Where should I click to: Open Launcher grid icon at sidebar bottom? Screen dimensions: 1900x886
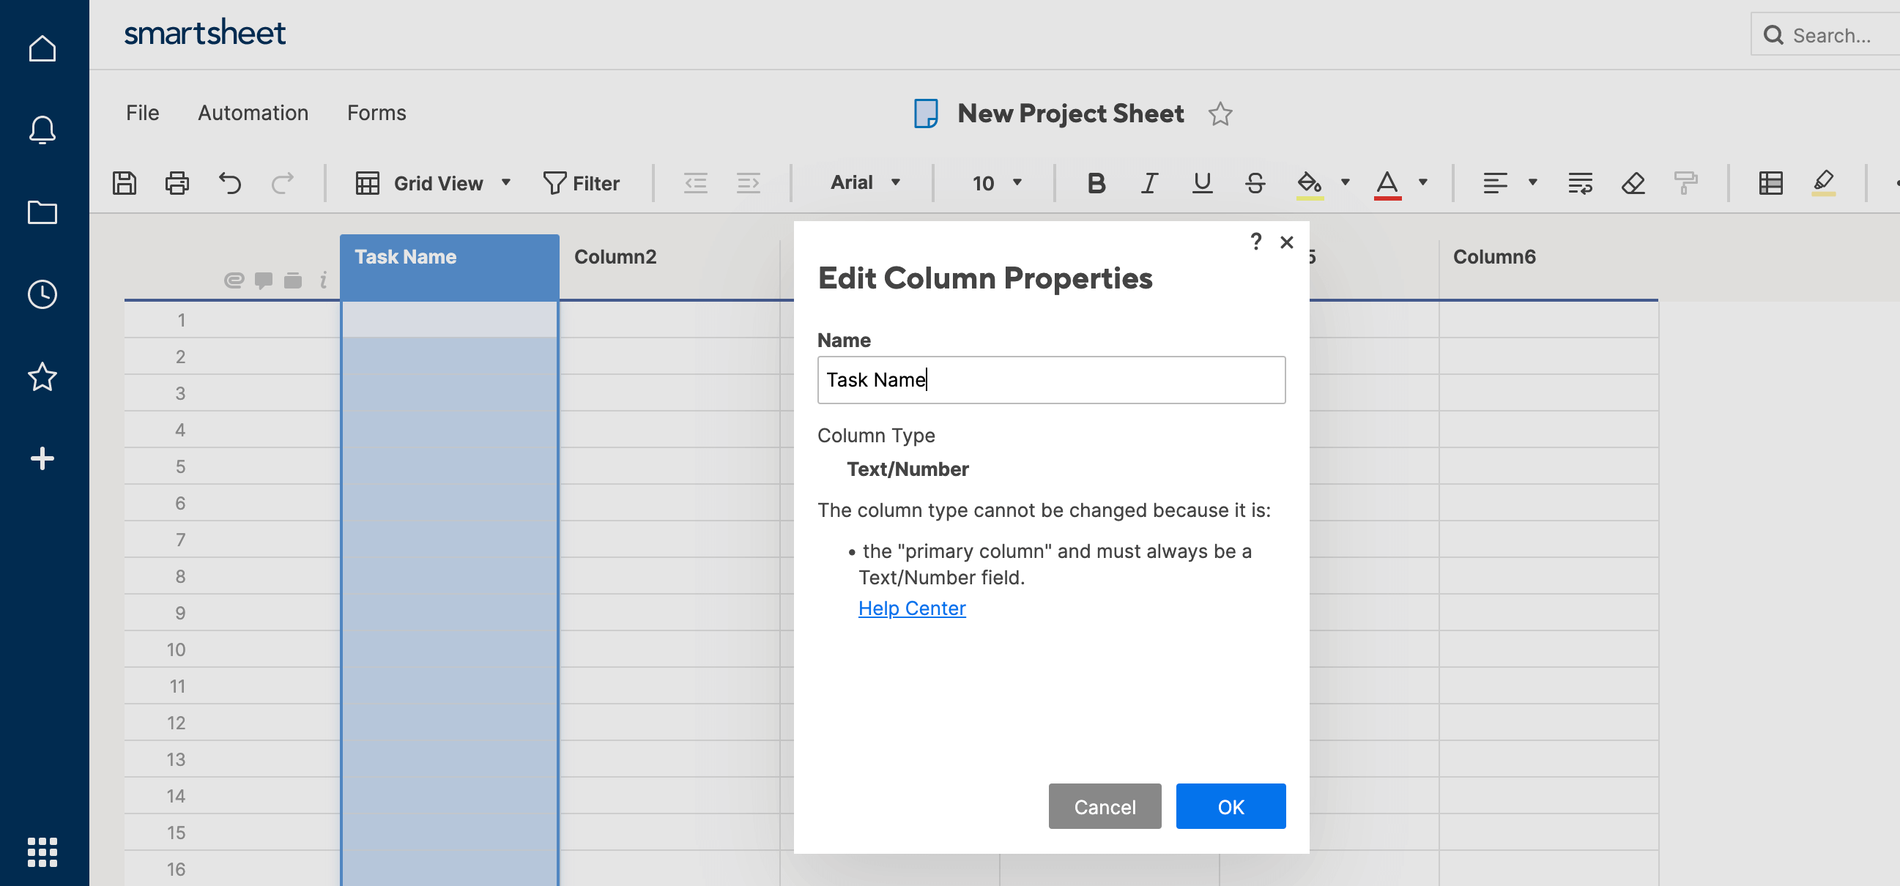pyautogui.click(x=42, y=852)
